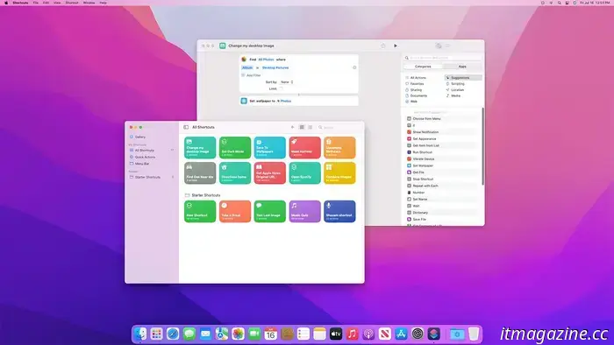This screenshot has width=614, height=345.
Task: Click All Photos token in Find action
Action: pyautogui.click(x=266, y=60)
